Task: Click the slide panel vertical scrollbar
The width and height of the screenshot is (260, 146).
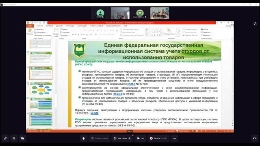Action: [x=56, y=101]
